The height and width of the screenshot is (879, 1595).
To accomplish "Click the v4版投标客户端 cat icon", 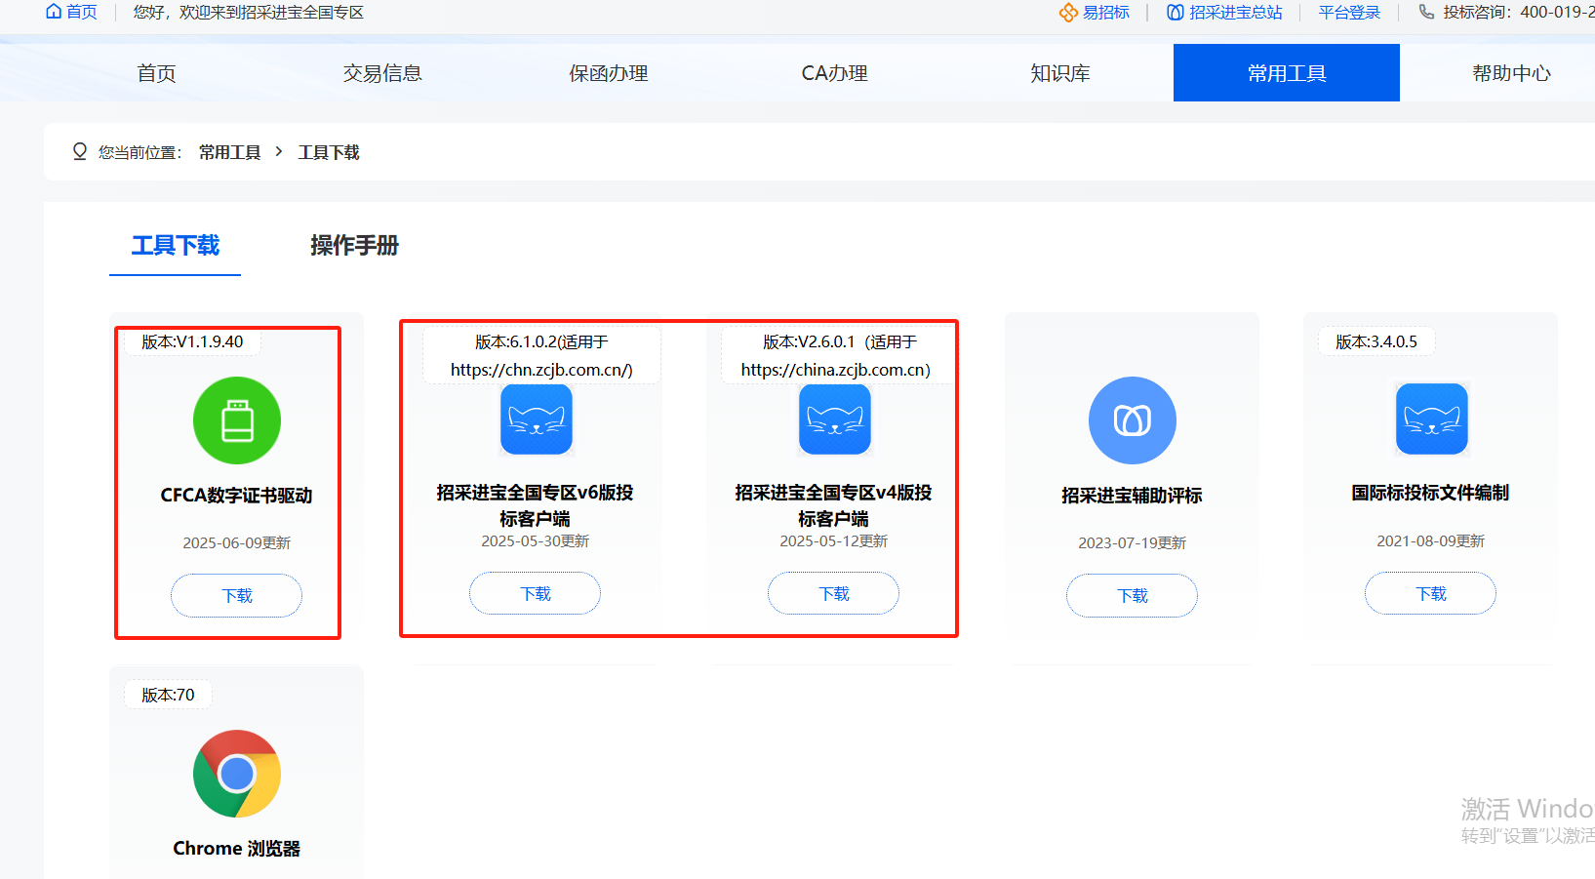I will [835, 420].
